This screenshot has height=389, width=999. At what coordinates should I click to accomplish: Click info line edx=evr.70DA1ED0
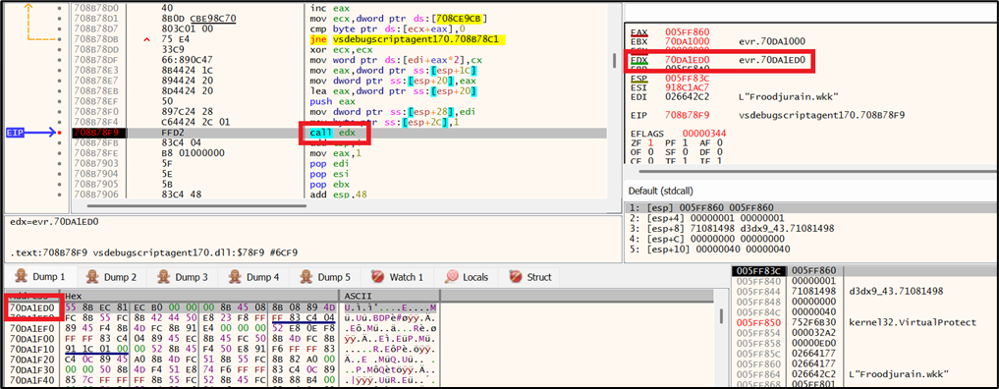click(x=53, y=221)
